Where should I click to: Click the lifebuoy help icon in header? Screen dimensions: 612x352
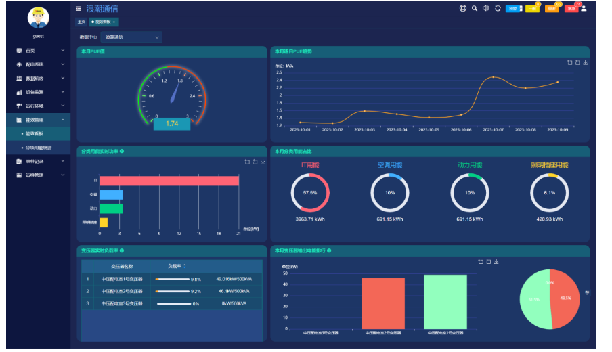coord(463,9)
